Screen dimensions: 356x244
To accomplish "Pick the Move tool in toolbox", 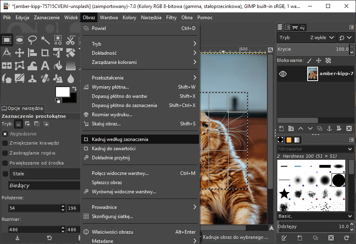I will point(20,53).
